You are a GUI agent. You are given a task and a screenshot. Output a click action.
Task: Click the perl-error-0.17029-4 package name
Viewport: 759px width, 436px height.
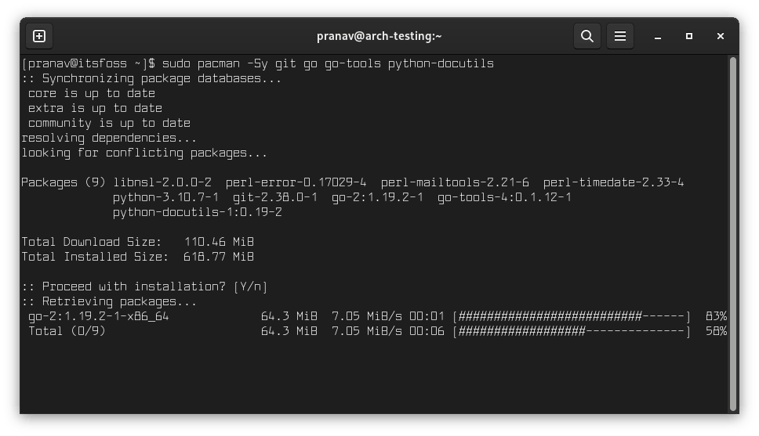(x=296, y=182)
